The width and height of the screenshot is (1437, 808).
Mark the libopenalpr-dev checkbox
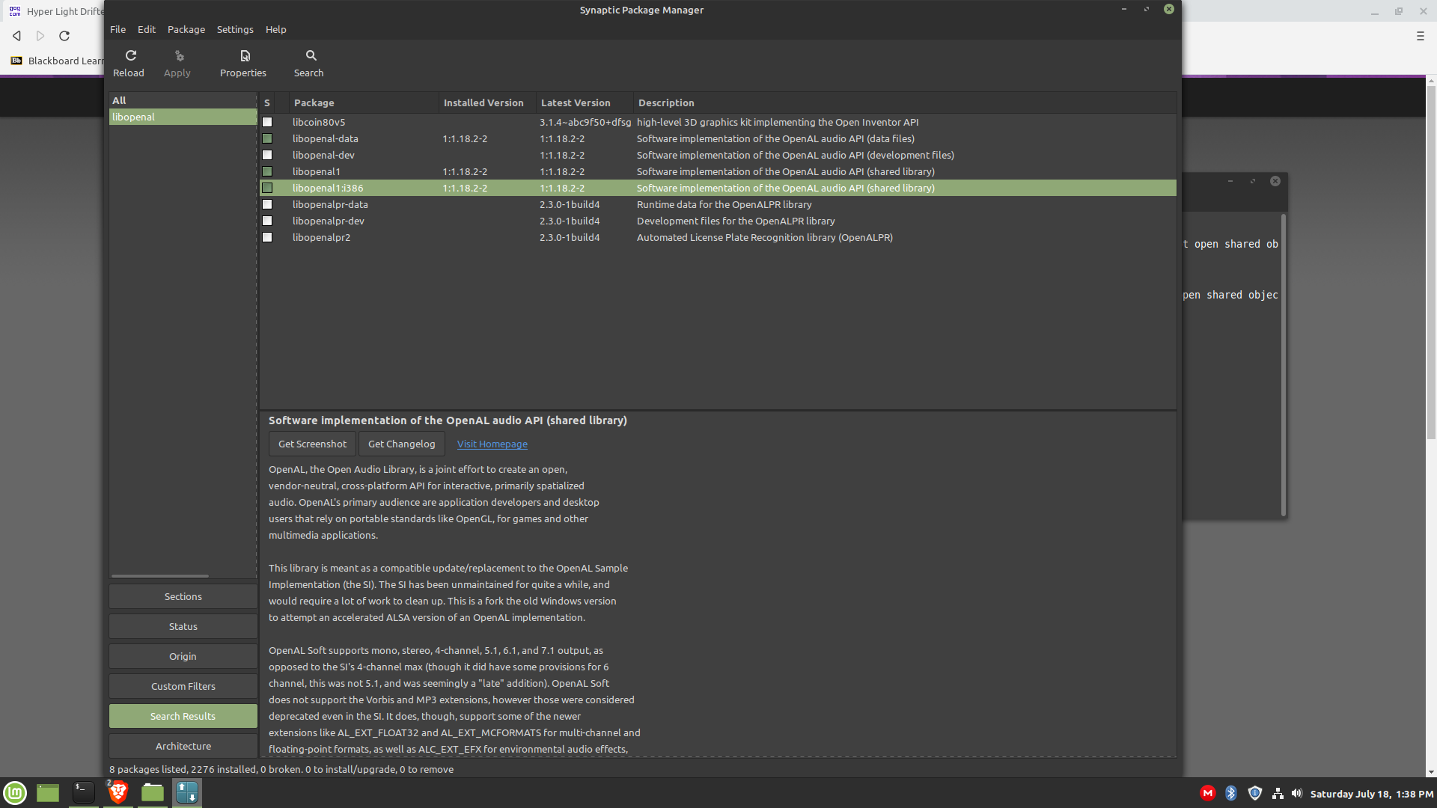pos(267,221)
